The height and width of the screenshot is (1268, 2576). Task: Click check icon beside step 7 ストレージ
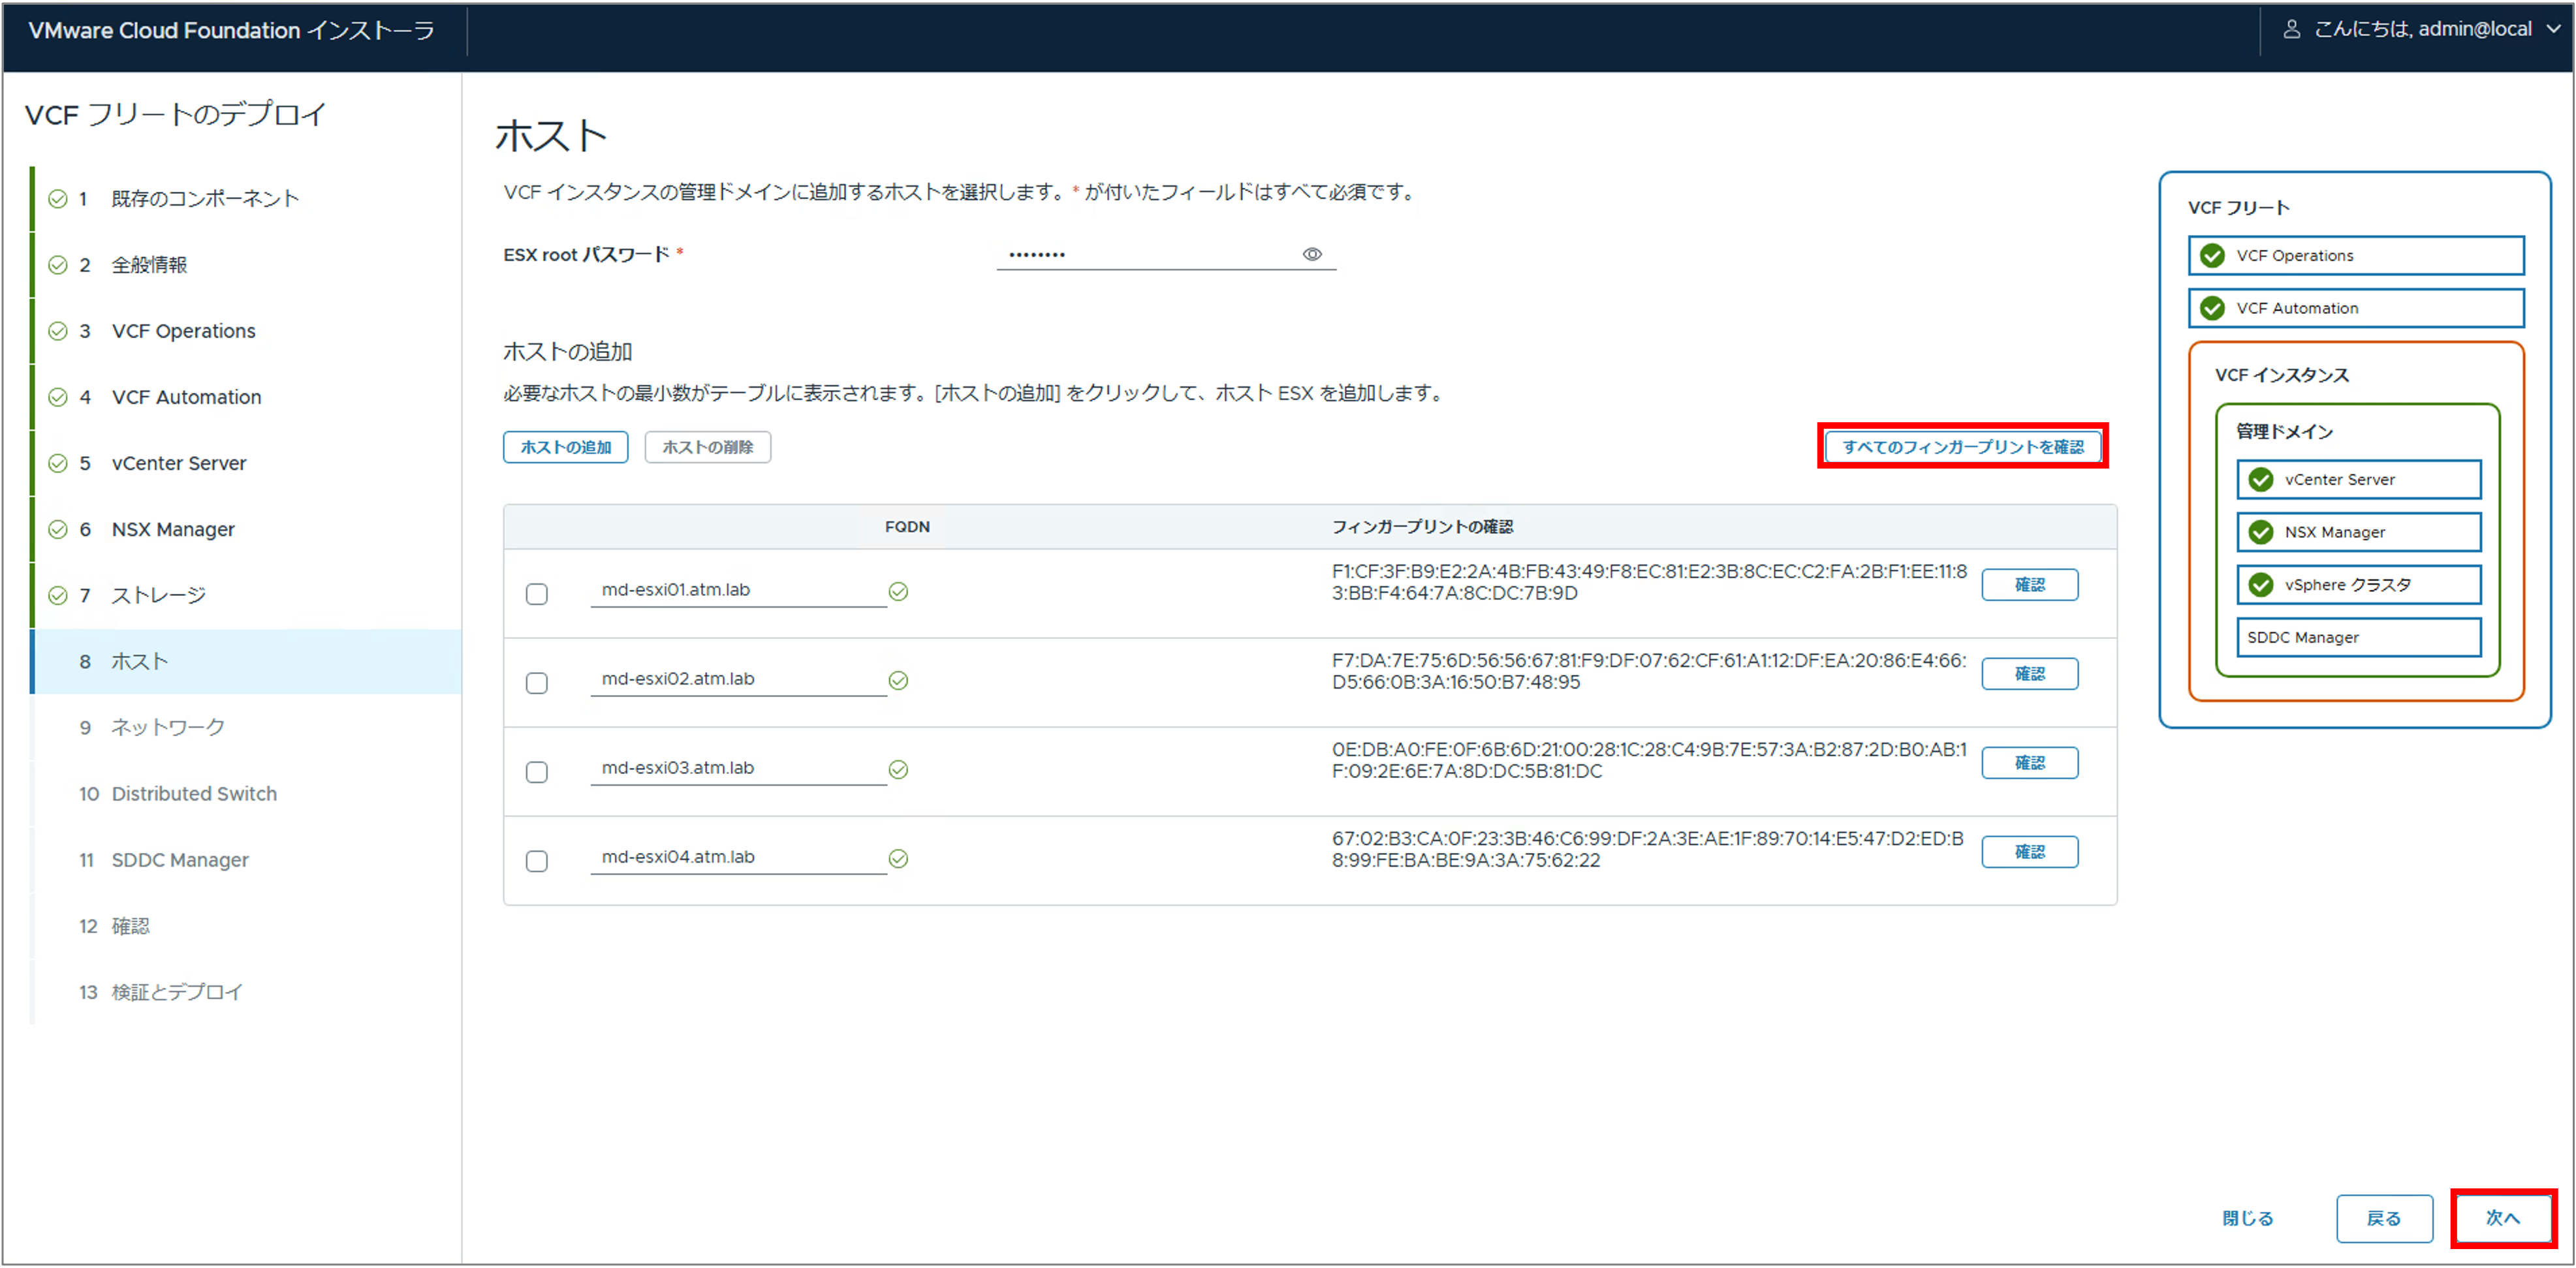[58, 595]
